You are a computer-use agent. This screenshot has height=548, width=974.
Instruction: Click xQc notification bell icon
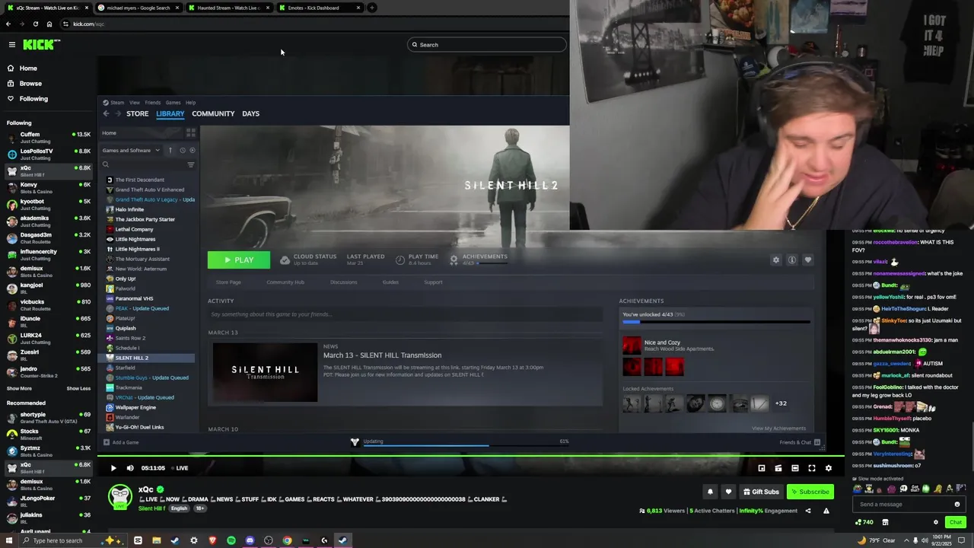pos(710,492)
